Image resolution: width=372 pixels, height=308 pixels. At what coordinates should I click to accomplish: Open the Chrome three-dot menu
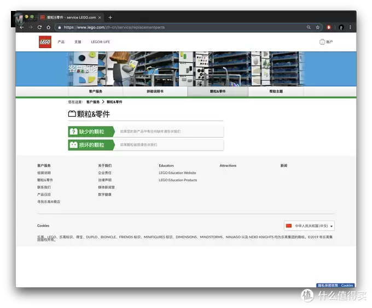[x=350, y=27]
